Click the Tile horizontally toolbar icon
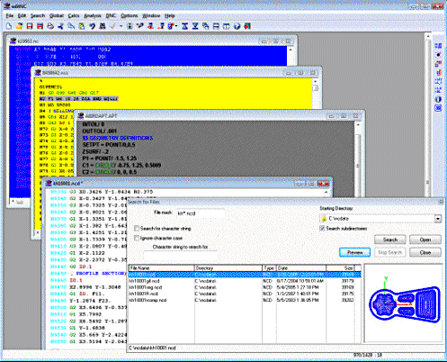This screenshot has width=447, height=362. [x=216, y=26]
